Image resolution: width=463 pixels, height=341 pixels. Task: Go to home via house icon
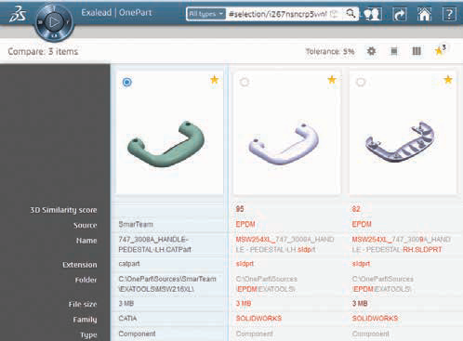pyautogui.click(x=424, y=14)
